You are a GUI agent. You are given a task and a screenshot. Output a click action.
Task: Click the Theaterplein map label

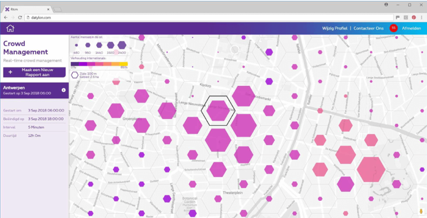click(x=232, y=193)
